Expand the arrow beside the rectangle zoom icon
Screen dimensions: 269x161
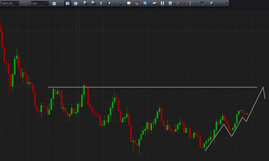point(115,3)
